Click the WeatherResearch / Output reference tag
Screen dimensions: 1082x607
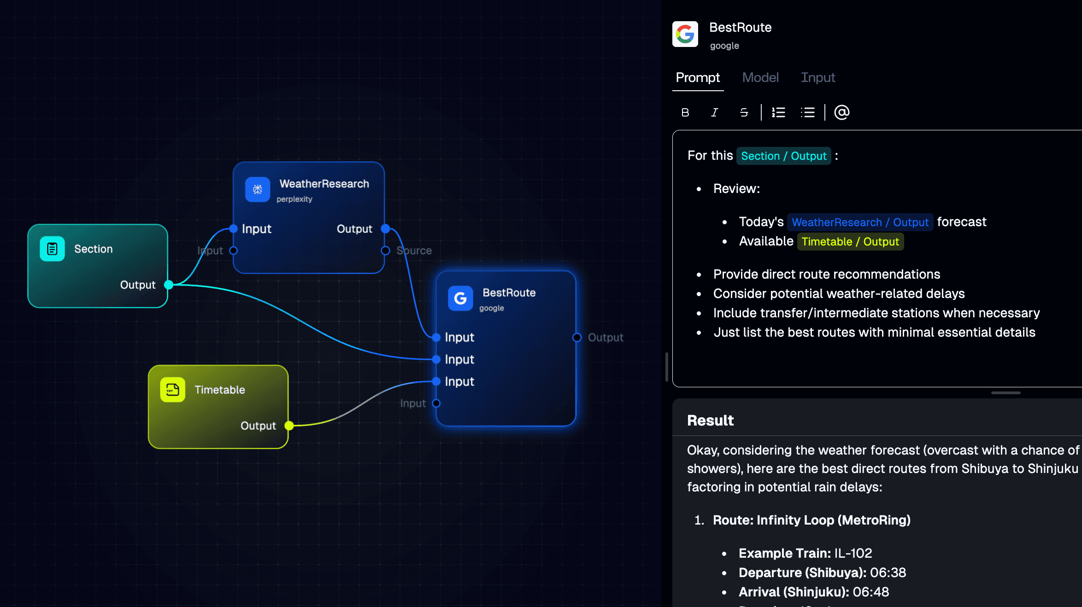tap(860, 222)
